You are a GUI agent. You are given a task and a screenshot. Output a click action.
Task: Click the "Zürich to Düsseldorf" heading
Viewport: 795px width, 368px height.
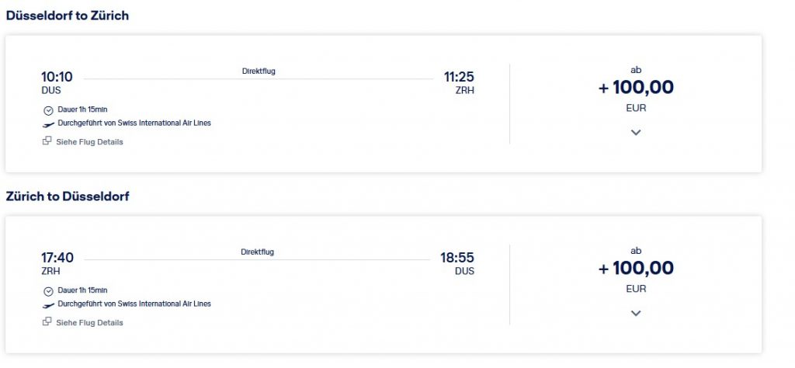click(67, 196)
